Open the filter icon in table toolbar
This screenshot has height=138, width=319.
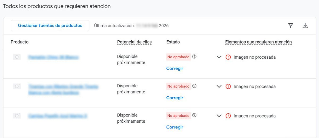click(291, 26)
